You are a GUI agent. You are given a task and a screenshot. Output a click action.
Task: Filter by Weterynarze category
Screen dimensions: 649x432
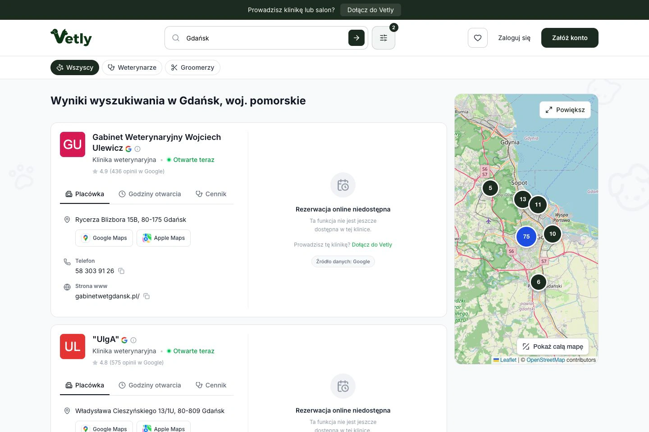click(132, 67)
